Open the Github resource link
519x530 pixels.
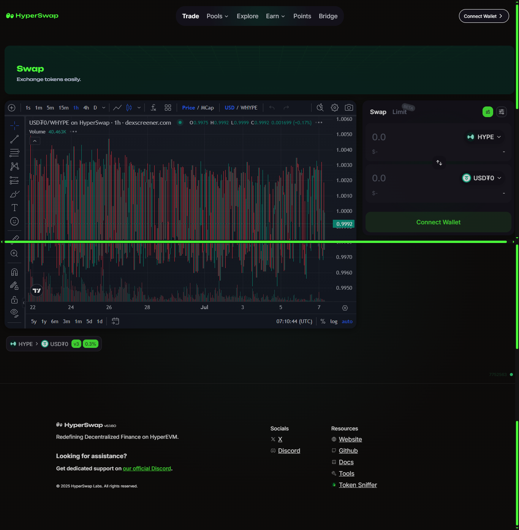pyautogui.click(x=348, y=451)
